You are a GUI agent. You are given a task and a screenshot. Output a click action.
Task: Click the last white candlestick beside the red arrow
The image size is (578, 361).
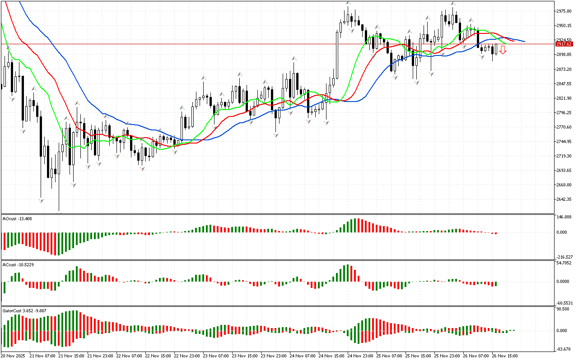pos(496,49)
